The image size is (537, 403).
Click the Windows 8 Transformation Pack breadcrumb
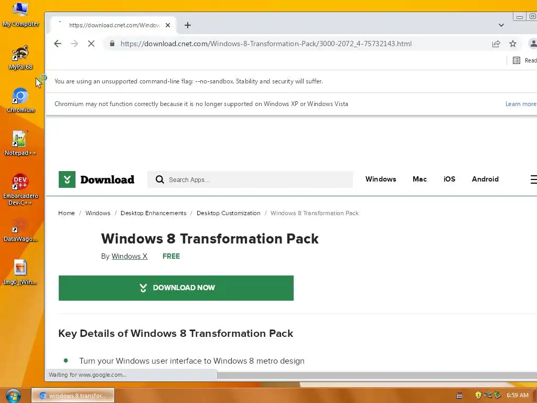click(x=315, y=213)
